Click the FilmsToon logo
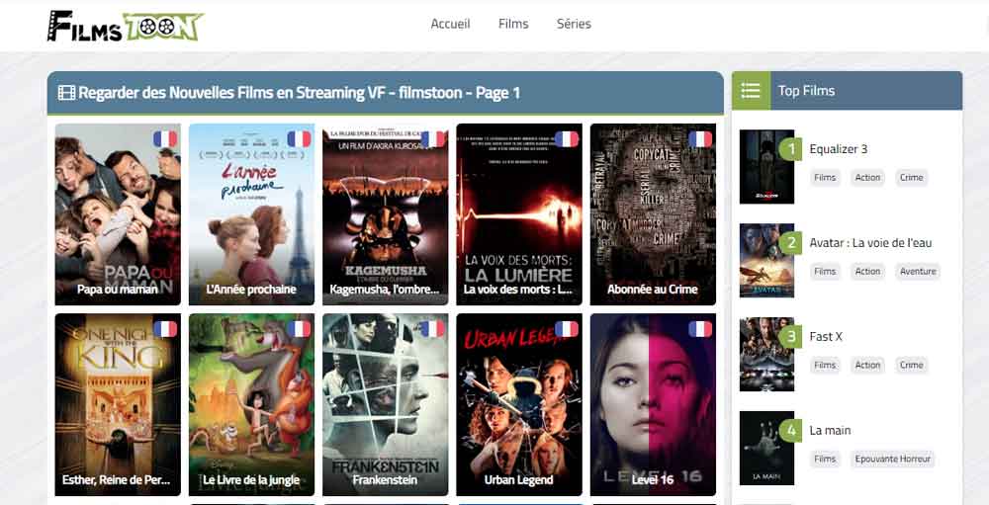 click(126, 26)
